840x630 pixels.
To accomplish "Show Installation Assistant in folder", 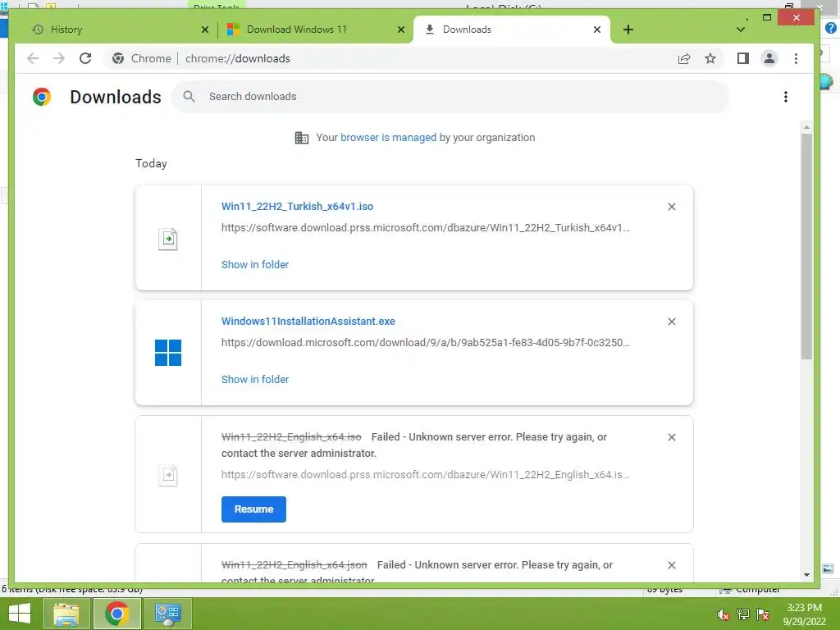I will tap(255, 379).
